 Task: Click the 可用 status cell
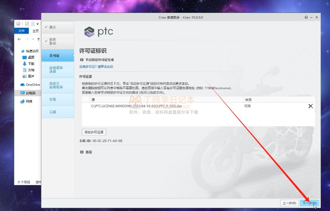coord(247,106)
